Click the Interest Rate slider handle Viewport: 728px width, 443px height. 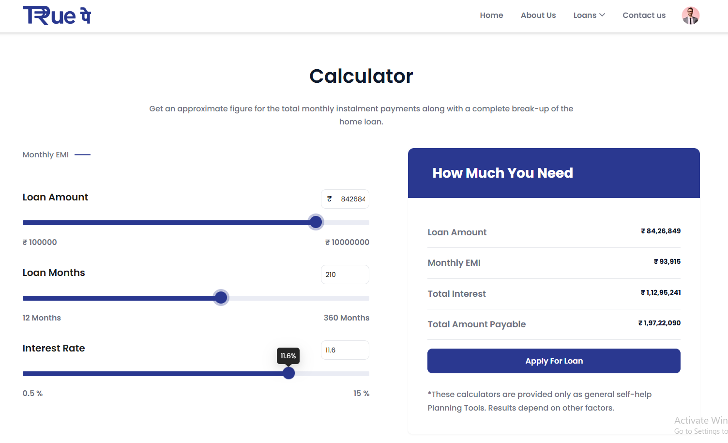[x=289, y=373]
